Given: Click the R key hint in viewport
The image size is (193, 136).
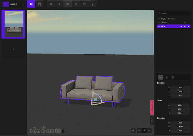Looking at the screenshot, I should pos(43,127).
